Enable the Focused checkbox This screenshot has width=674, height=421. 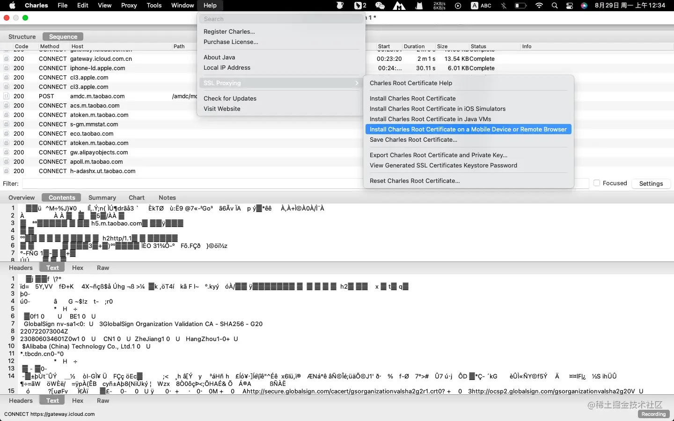pyautogui.click(x=597, y=183)
